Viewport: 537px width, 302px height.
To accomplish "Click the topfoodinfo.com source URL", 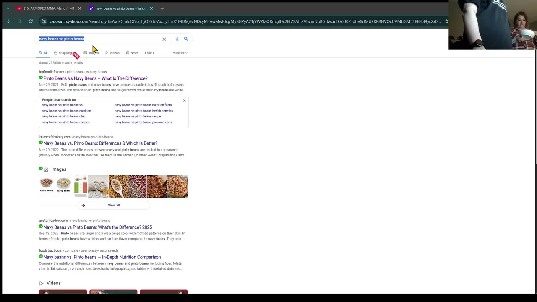I will [73, 72].
